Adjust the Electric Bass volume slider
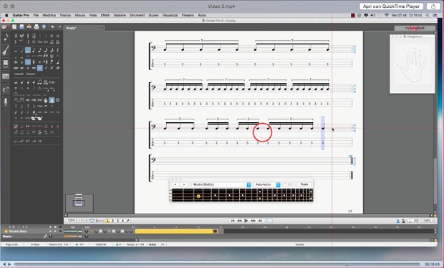 tap(72, 232)
